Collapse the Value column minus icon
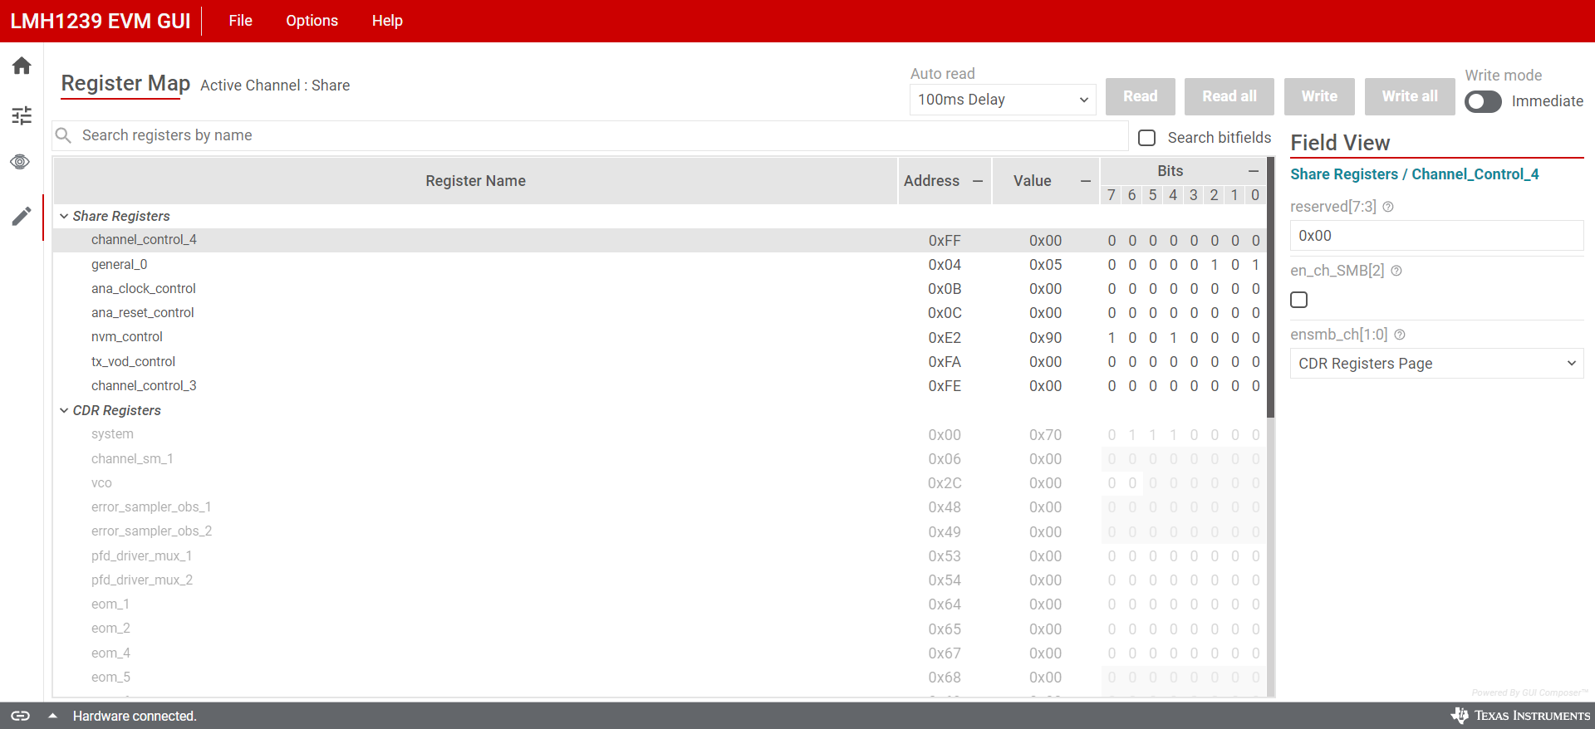Screen dimensions: 1595x729 pyautogui.click(x=1086, y=181)
